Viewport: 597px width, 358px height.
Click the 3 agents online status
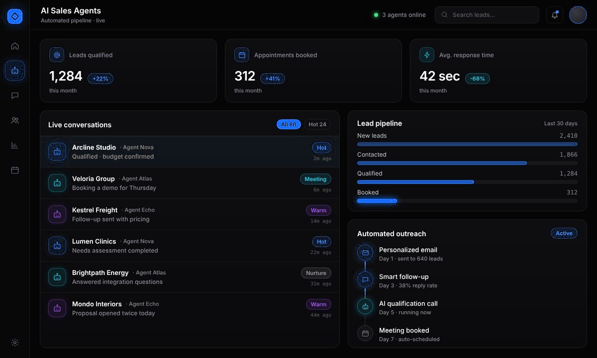(x=400, y=15)
